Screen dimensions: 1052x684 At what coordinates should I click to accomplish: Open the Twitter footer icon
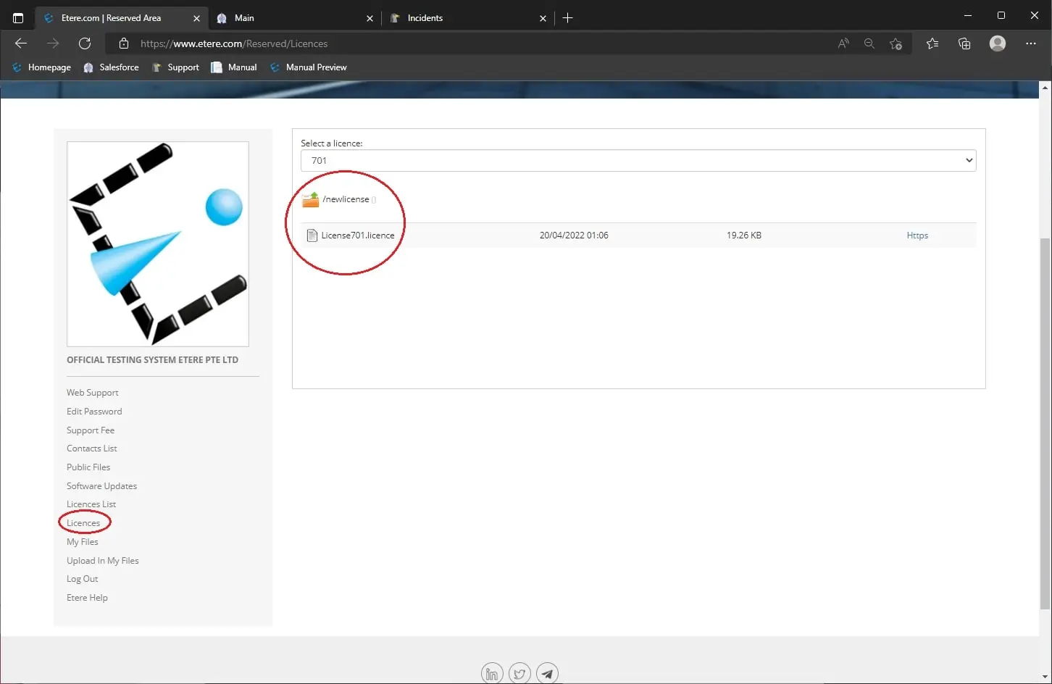tap(519, 674)
